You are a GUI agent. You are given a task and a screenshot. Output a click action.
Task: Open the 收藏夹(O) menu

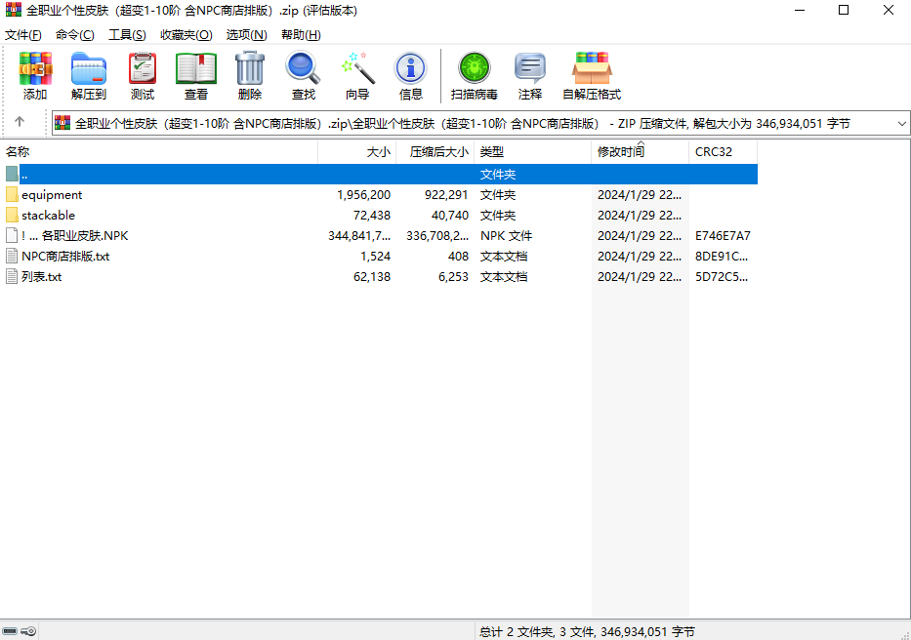tap(186, 35)
